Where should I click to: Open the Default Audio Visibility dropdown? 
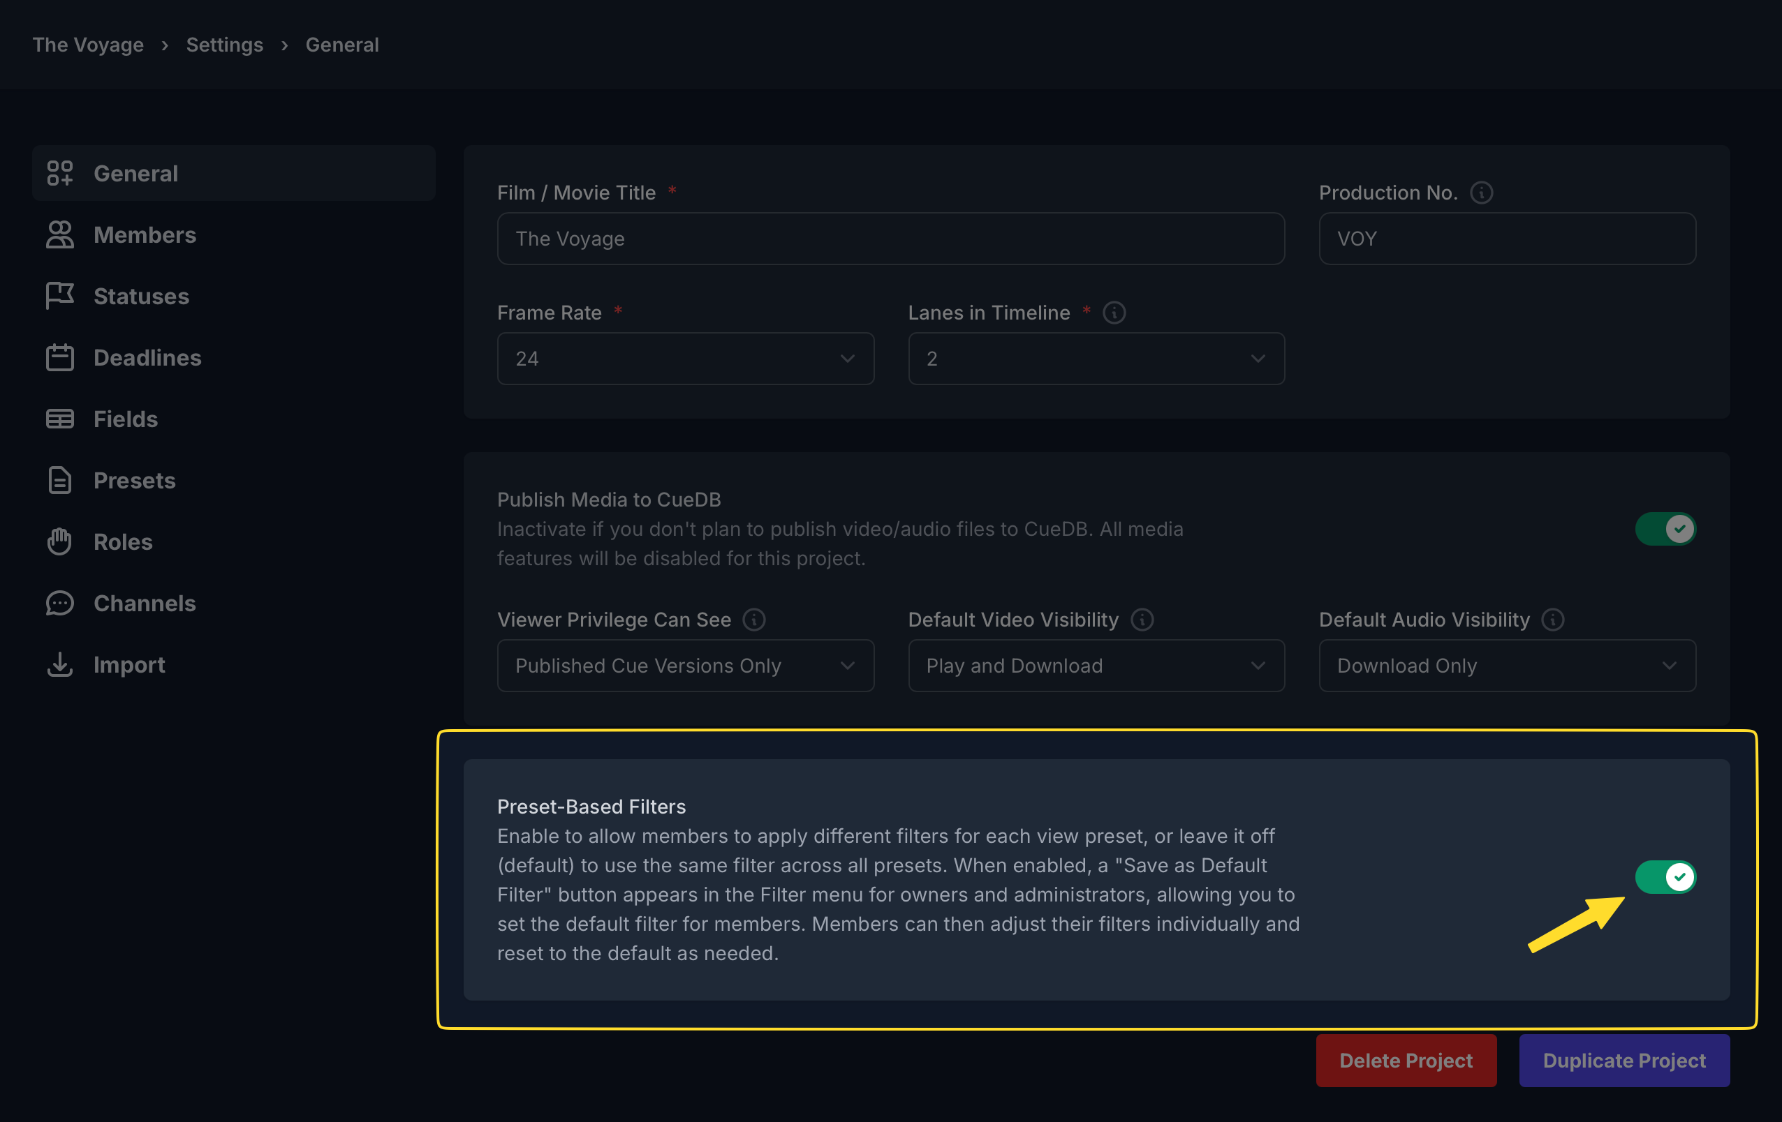(1507, 666)
